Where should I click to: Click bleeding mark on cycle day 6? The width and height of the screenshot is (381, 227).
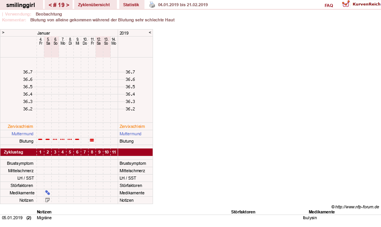pyautogui.click(x=77, y=140)
